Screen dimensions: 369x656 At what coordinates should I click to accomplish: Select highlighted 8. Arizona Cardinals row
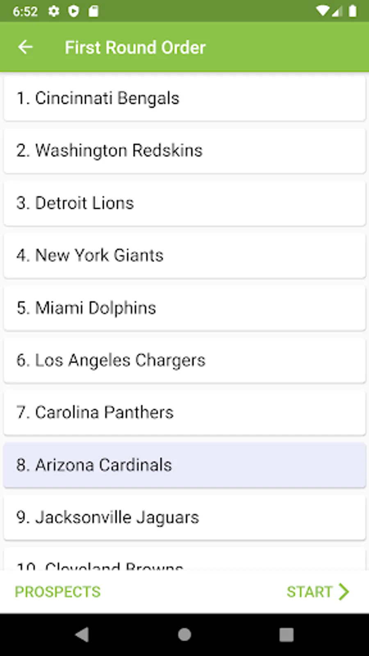pos(184,465)
